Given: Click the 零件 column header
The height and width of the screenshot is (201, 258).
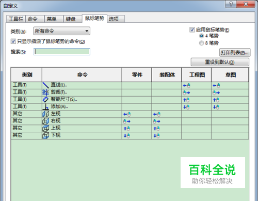Looking at the screenshot, I should [x=137, y=74].
